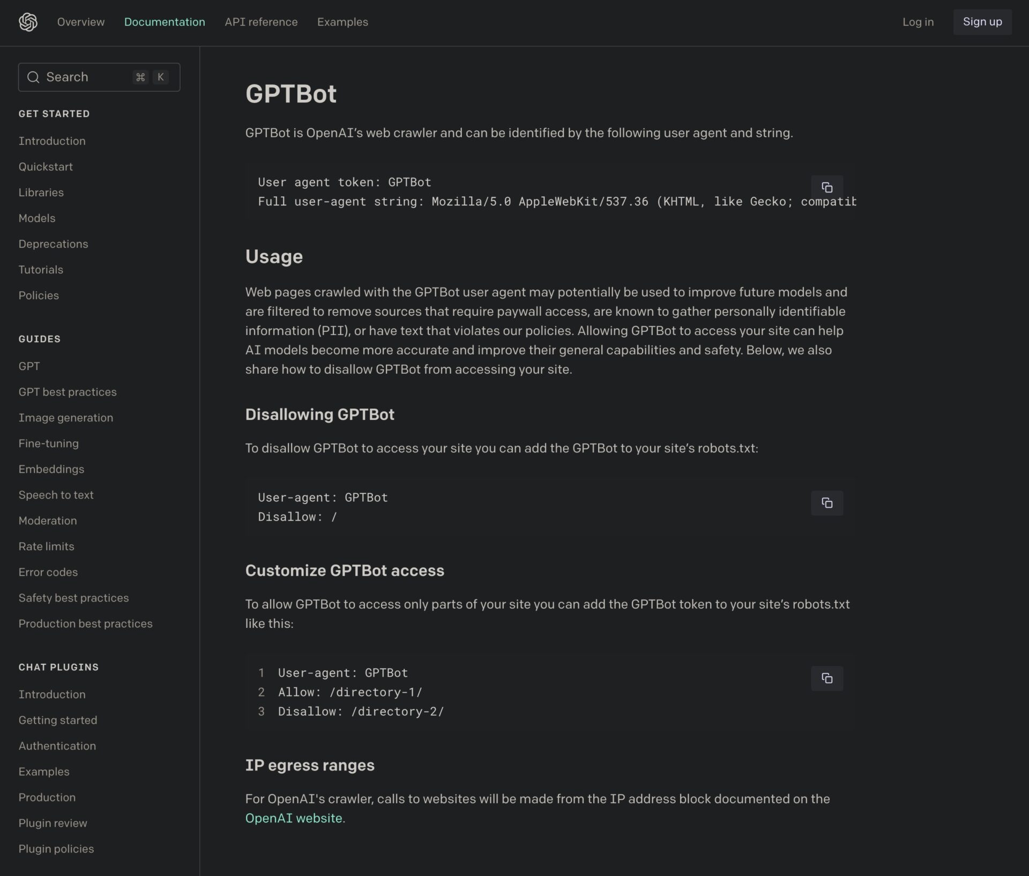
Task: Open the Deprecations sidebar entry
Action: pyautogui.click(x=53, y=244)
